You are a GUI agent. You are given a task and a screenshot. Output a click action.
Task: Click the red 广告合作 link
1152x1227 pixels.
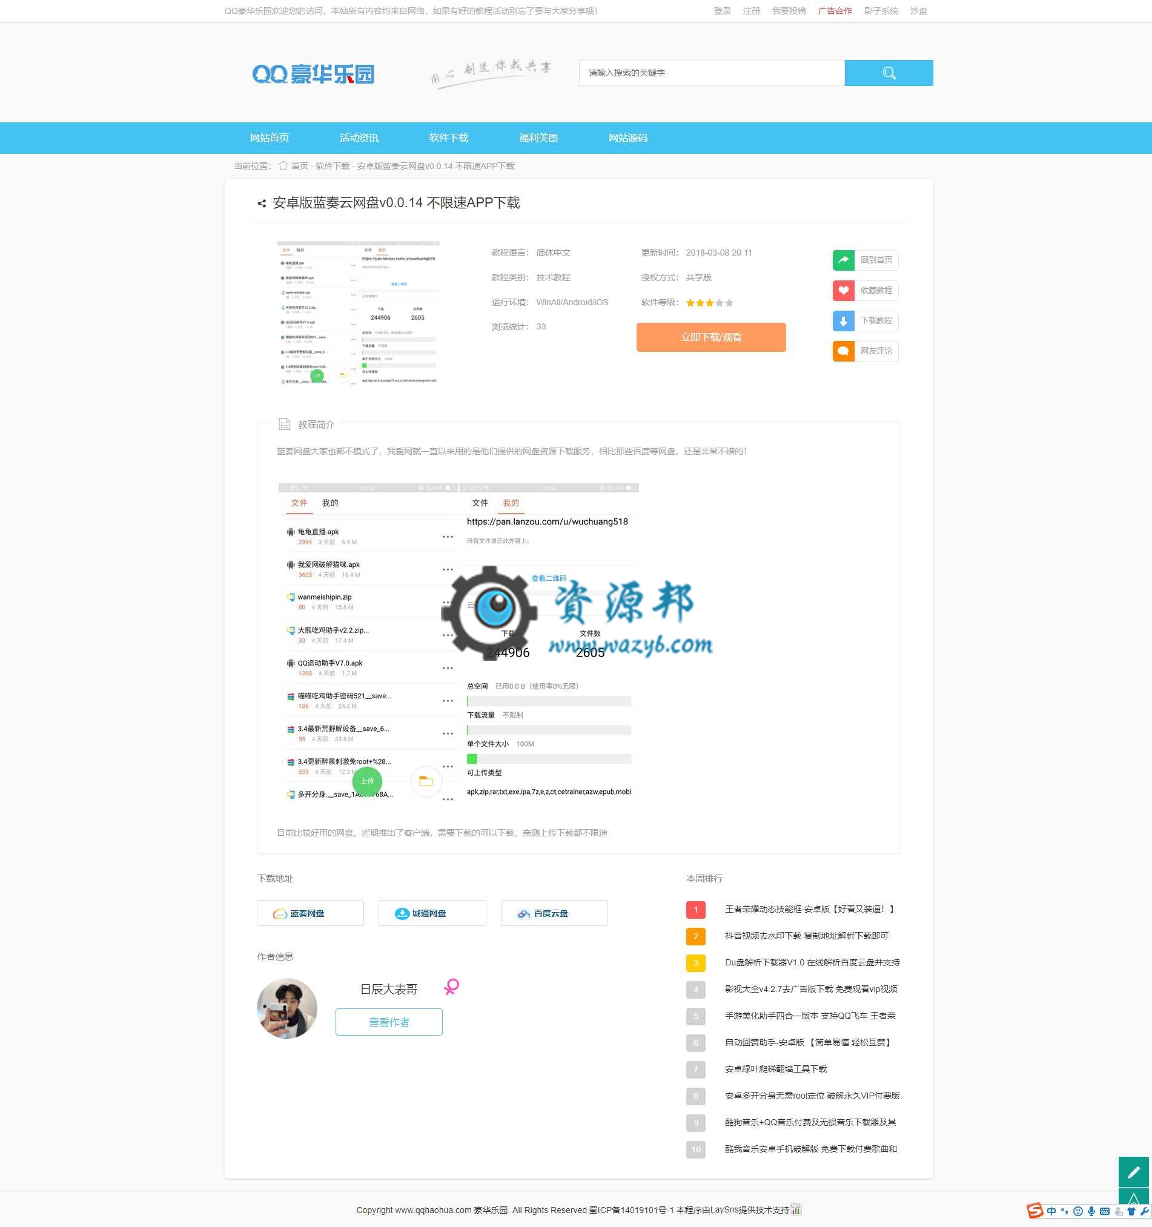tap(835, 11)
